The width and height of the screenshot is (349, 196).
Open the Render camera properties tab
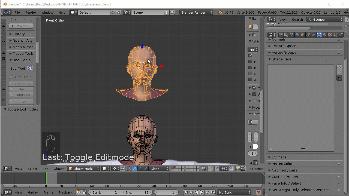click(x=281, y=35)
